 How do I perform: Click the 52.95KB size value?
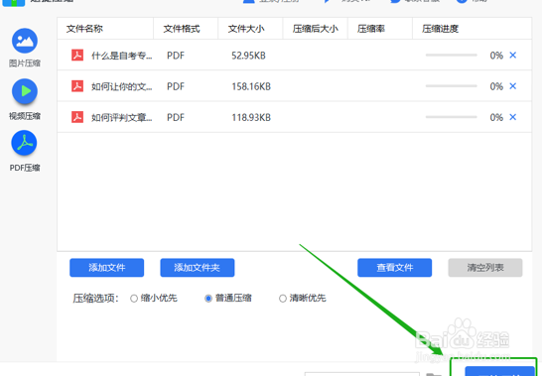click(x=248, y=56)
